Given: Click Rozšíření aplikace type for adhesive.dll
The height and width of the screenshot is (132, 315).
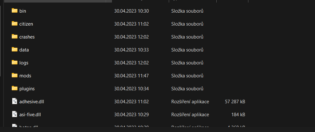Looking at the screenshot, I should pos(190,102).
